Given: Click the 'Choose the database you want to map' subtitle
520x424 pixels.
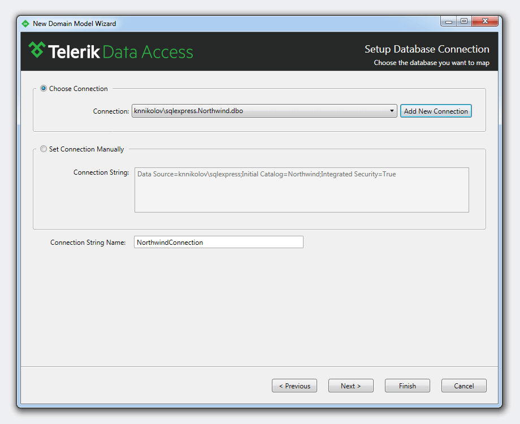Looking at the screenshot, I should 431,63.
